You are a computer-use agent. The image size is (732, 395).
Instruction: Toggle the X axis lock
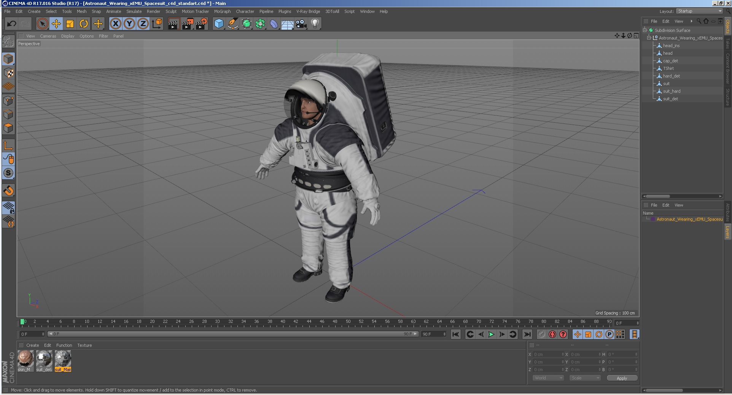click(x=116, y=24)
